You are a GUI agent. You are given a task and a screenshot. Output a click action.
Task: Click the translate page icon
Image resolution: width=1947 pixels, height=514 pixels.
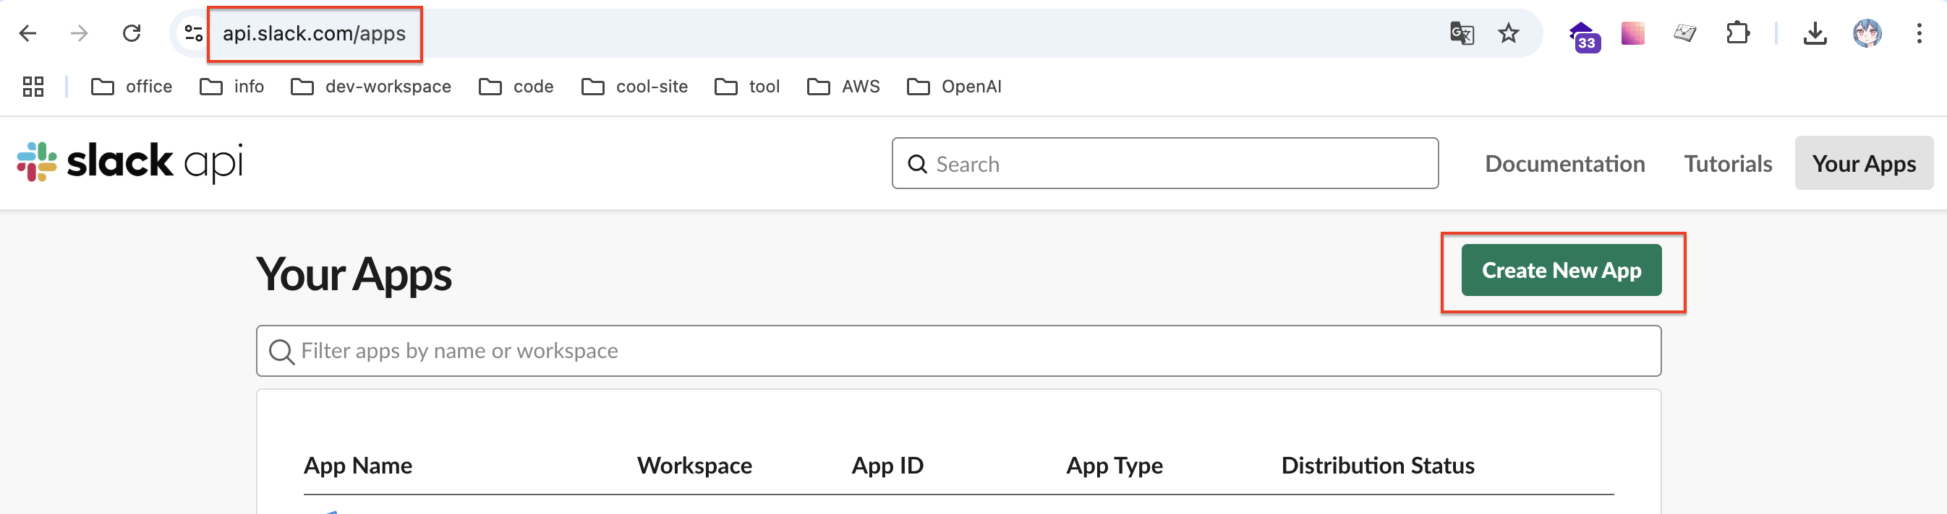click(1461, 33)
